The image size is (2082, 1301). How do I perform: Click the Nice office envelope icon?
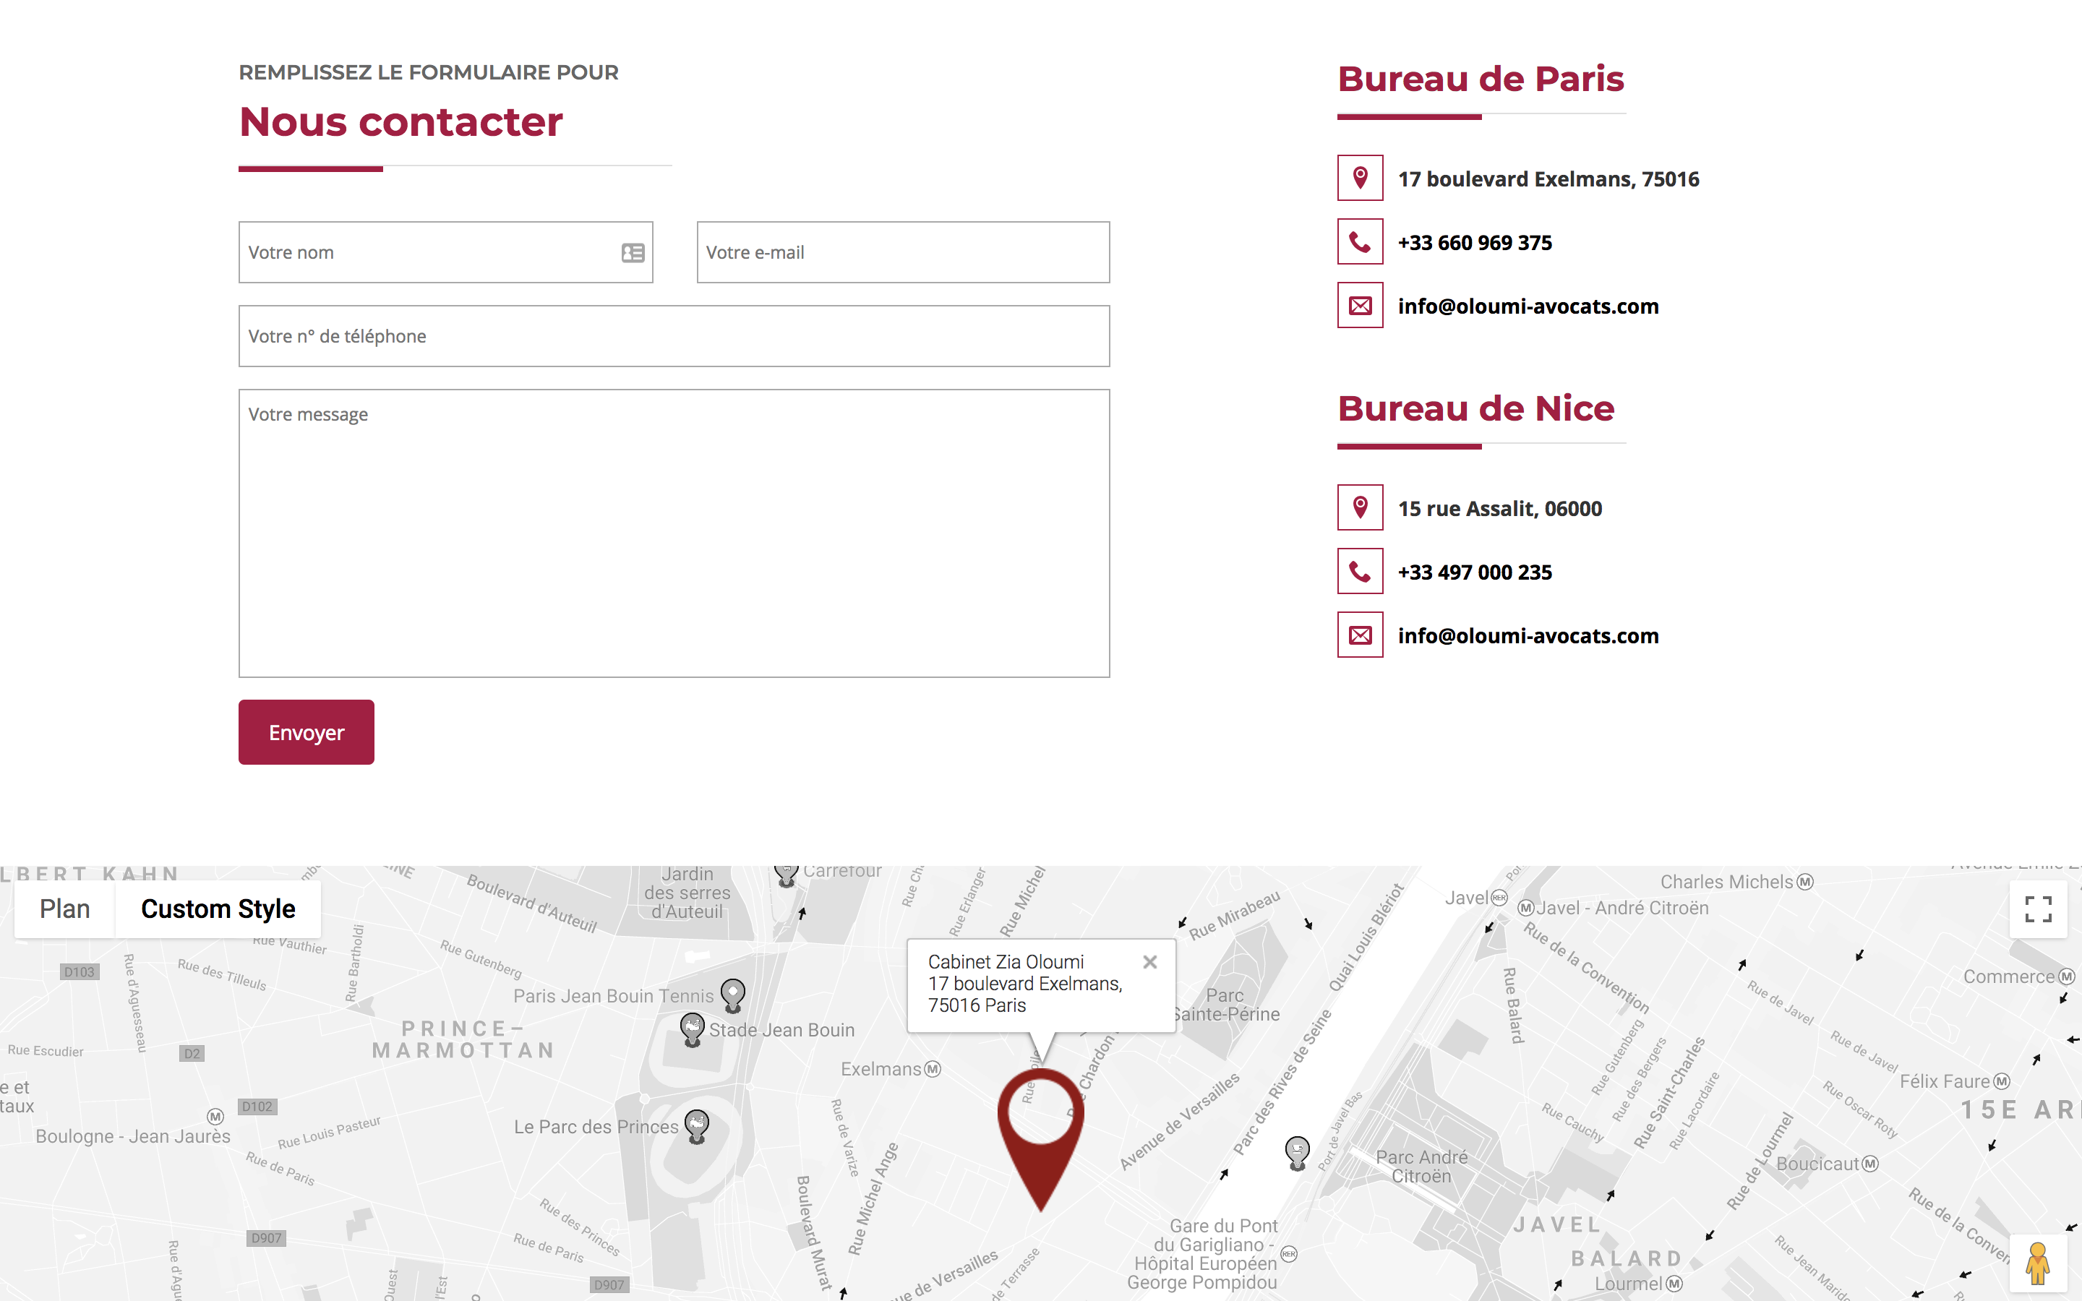(x=1359, y=635)
